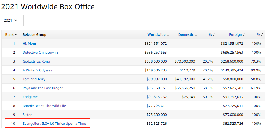Open the 2021 year dropdown
This screenshot has width=269, height=128.
pyautogui.click(x=11, y=20)
